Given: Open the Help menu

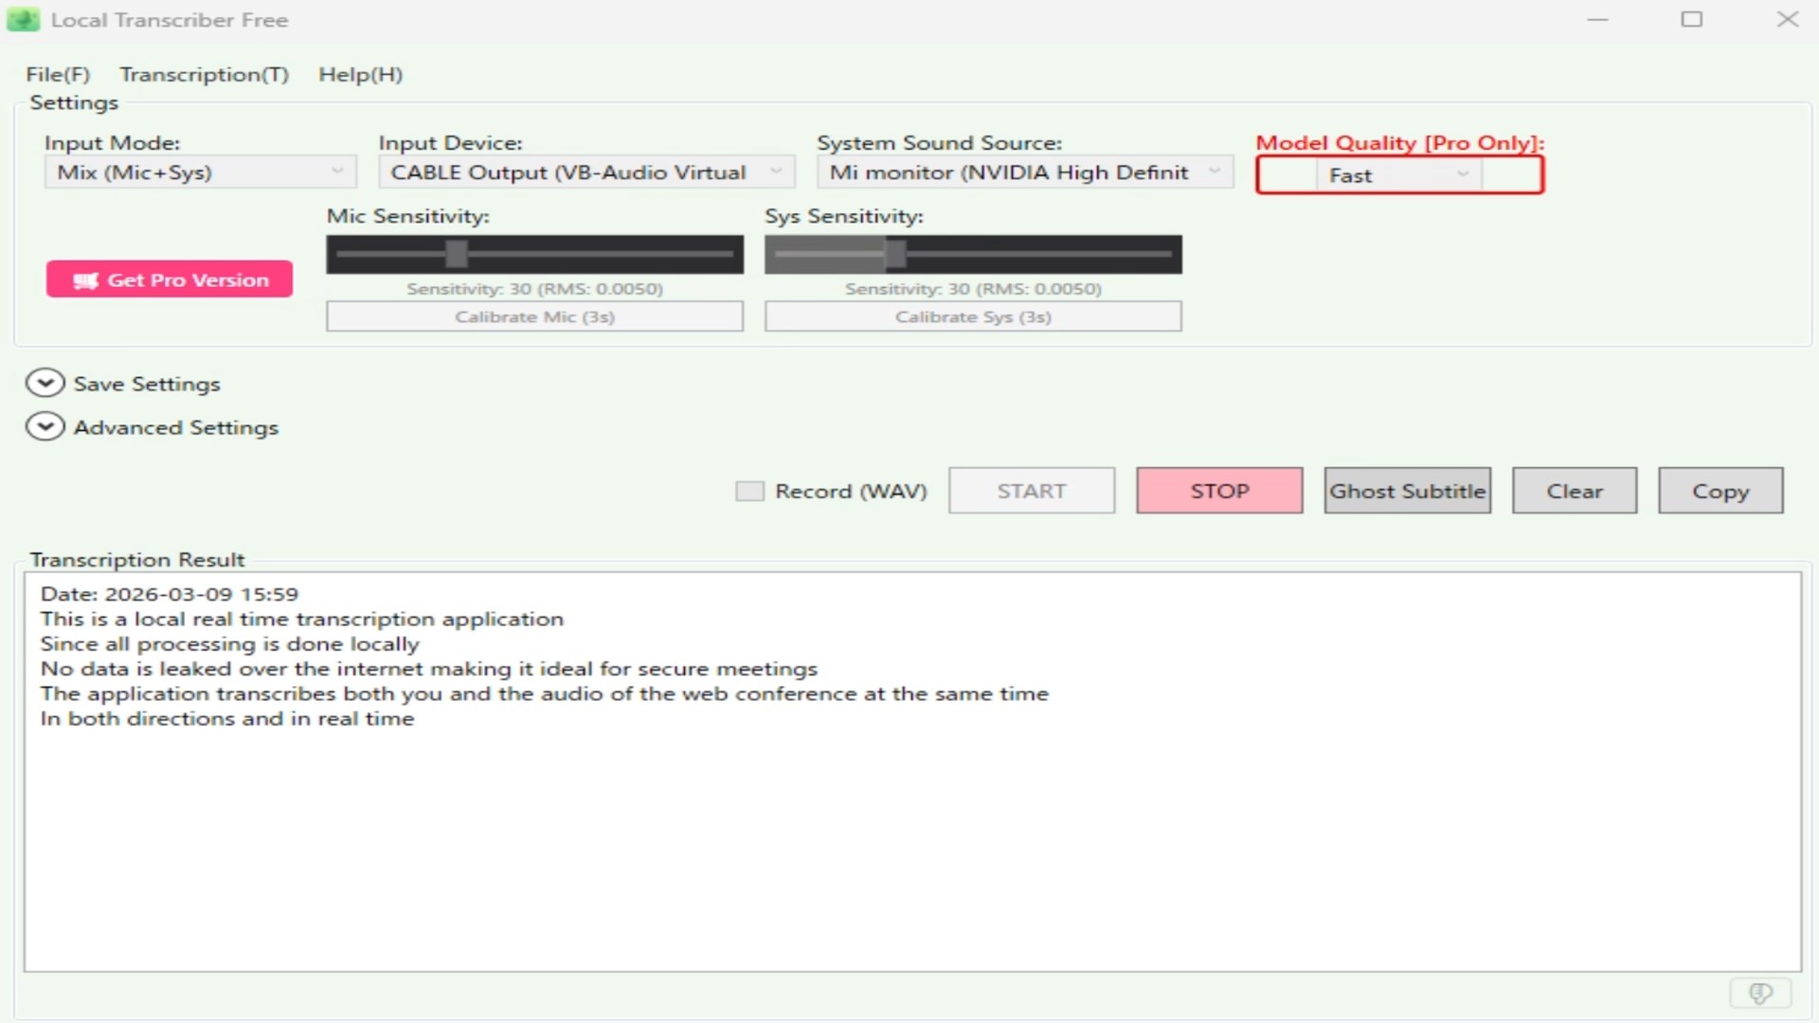Looking at the screenshot, I should [360, 75].
